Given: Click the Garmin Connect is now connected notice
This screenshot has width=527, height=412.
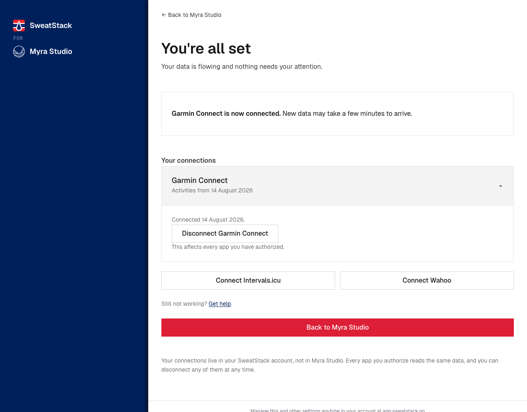Looking at the screenshot, I should coord(338,114).
